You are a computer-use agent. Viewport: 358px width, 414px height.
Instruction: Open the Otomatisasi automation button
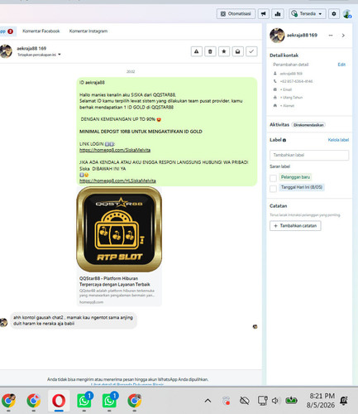click(x=236, y=13)
